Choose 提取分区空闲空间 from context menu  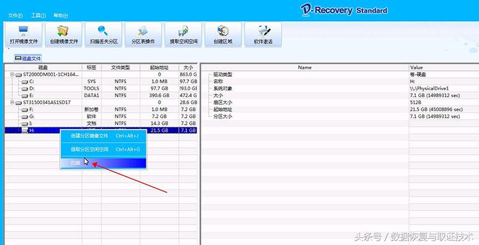tap(104, 150)
